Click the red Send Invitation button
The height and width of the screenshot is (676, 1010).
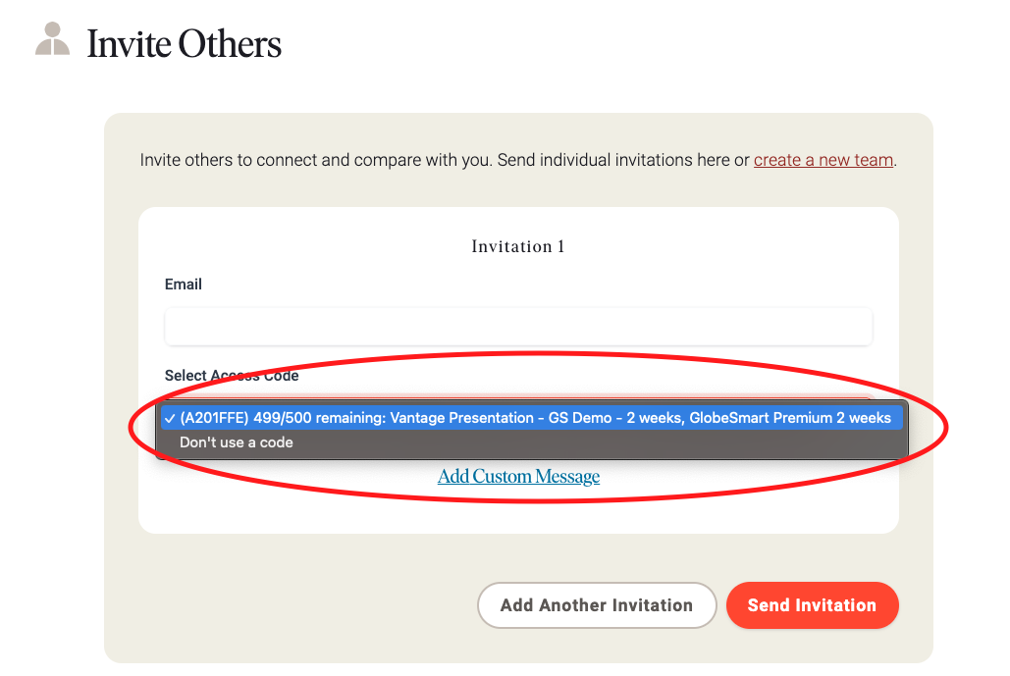[x=813, y=605]
